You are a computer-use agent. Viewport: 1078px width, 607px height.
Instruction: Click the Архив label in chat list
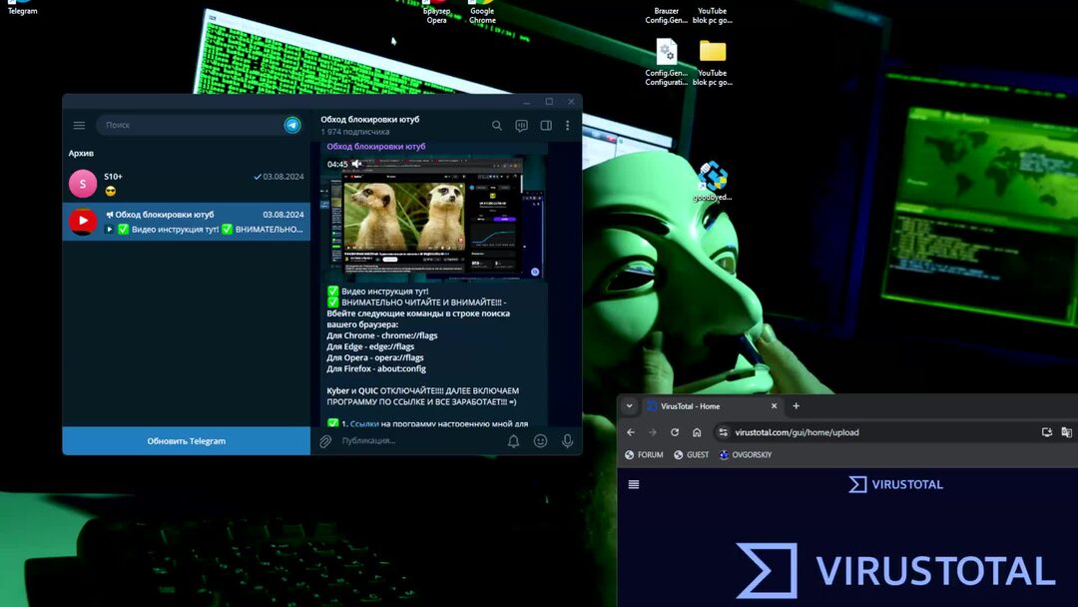[81, 154]
